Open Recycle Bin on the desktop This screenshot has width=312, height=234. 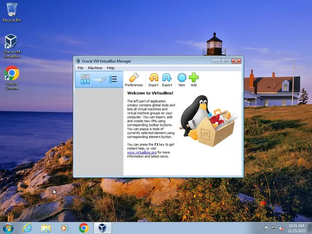(12, 12)
